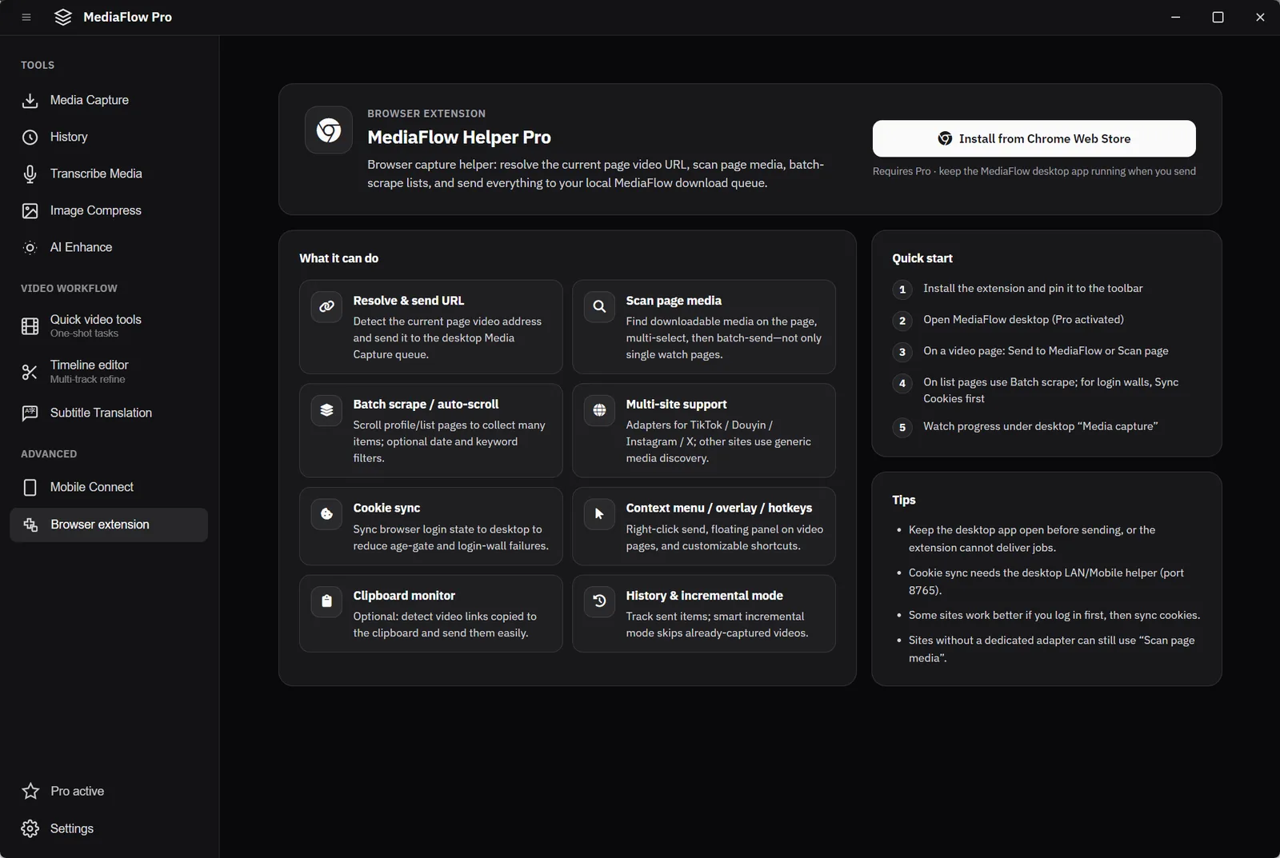Click the Transcribe Media microphone icon
The width and height of the screenshot is (1280, 858).
tap(30, 174)
